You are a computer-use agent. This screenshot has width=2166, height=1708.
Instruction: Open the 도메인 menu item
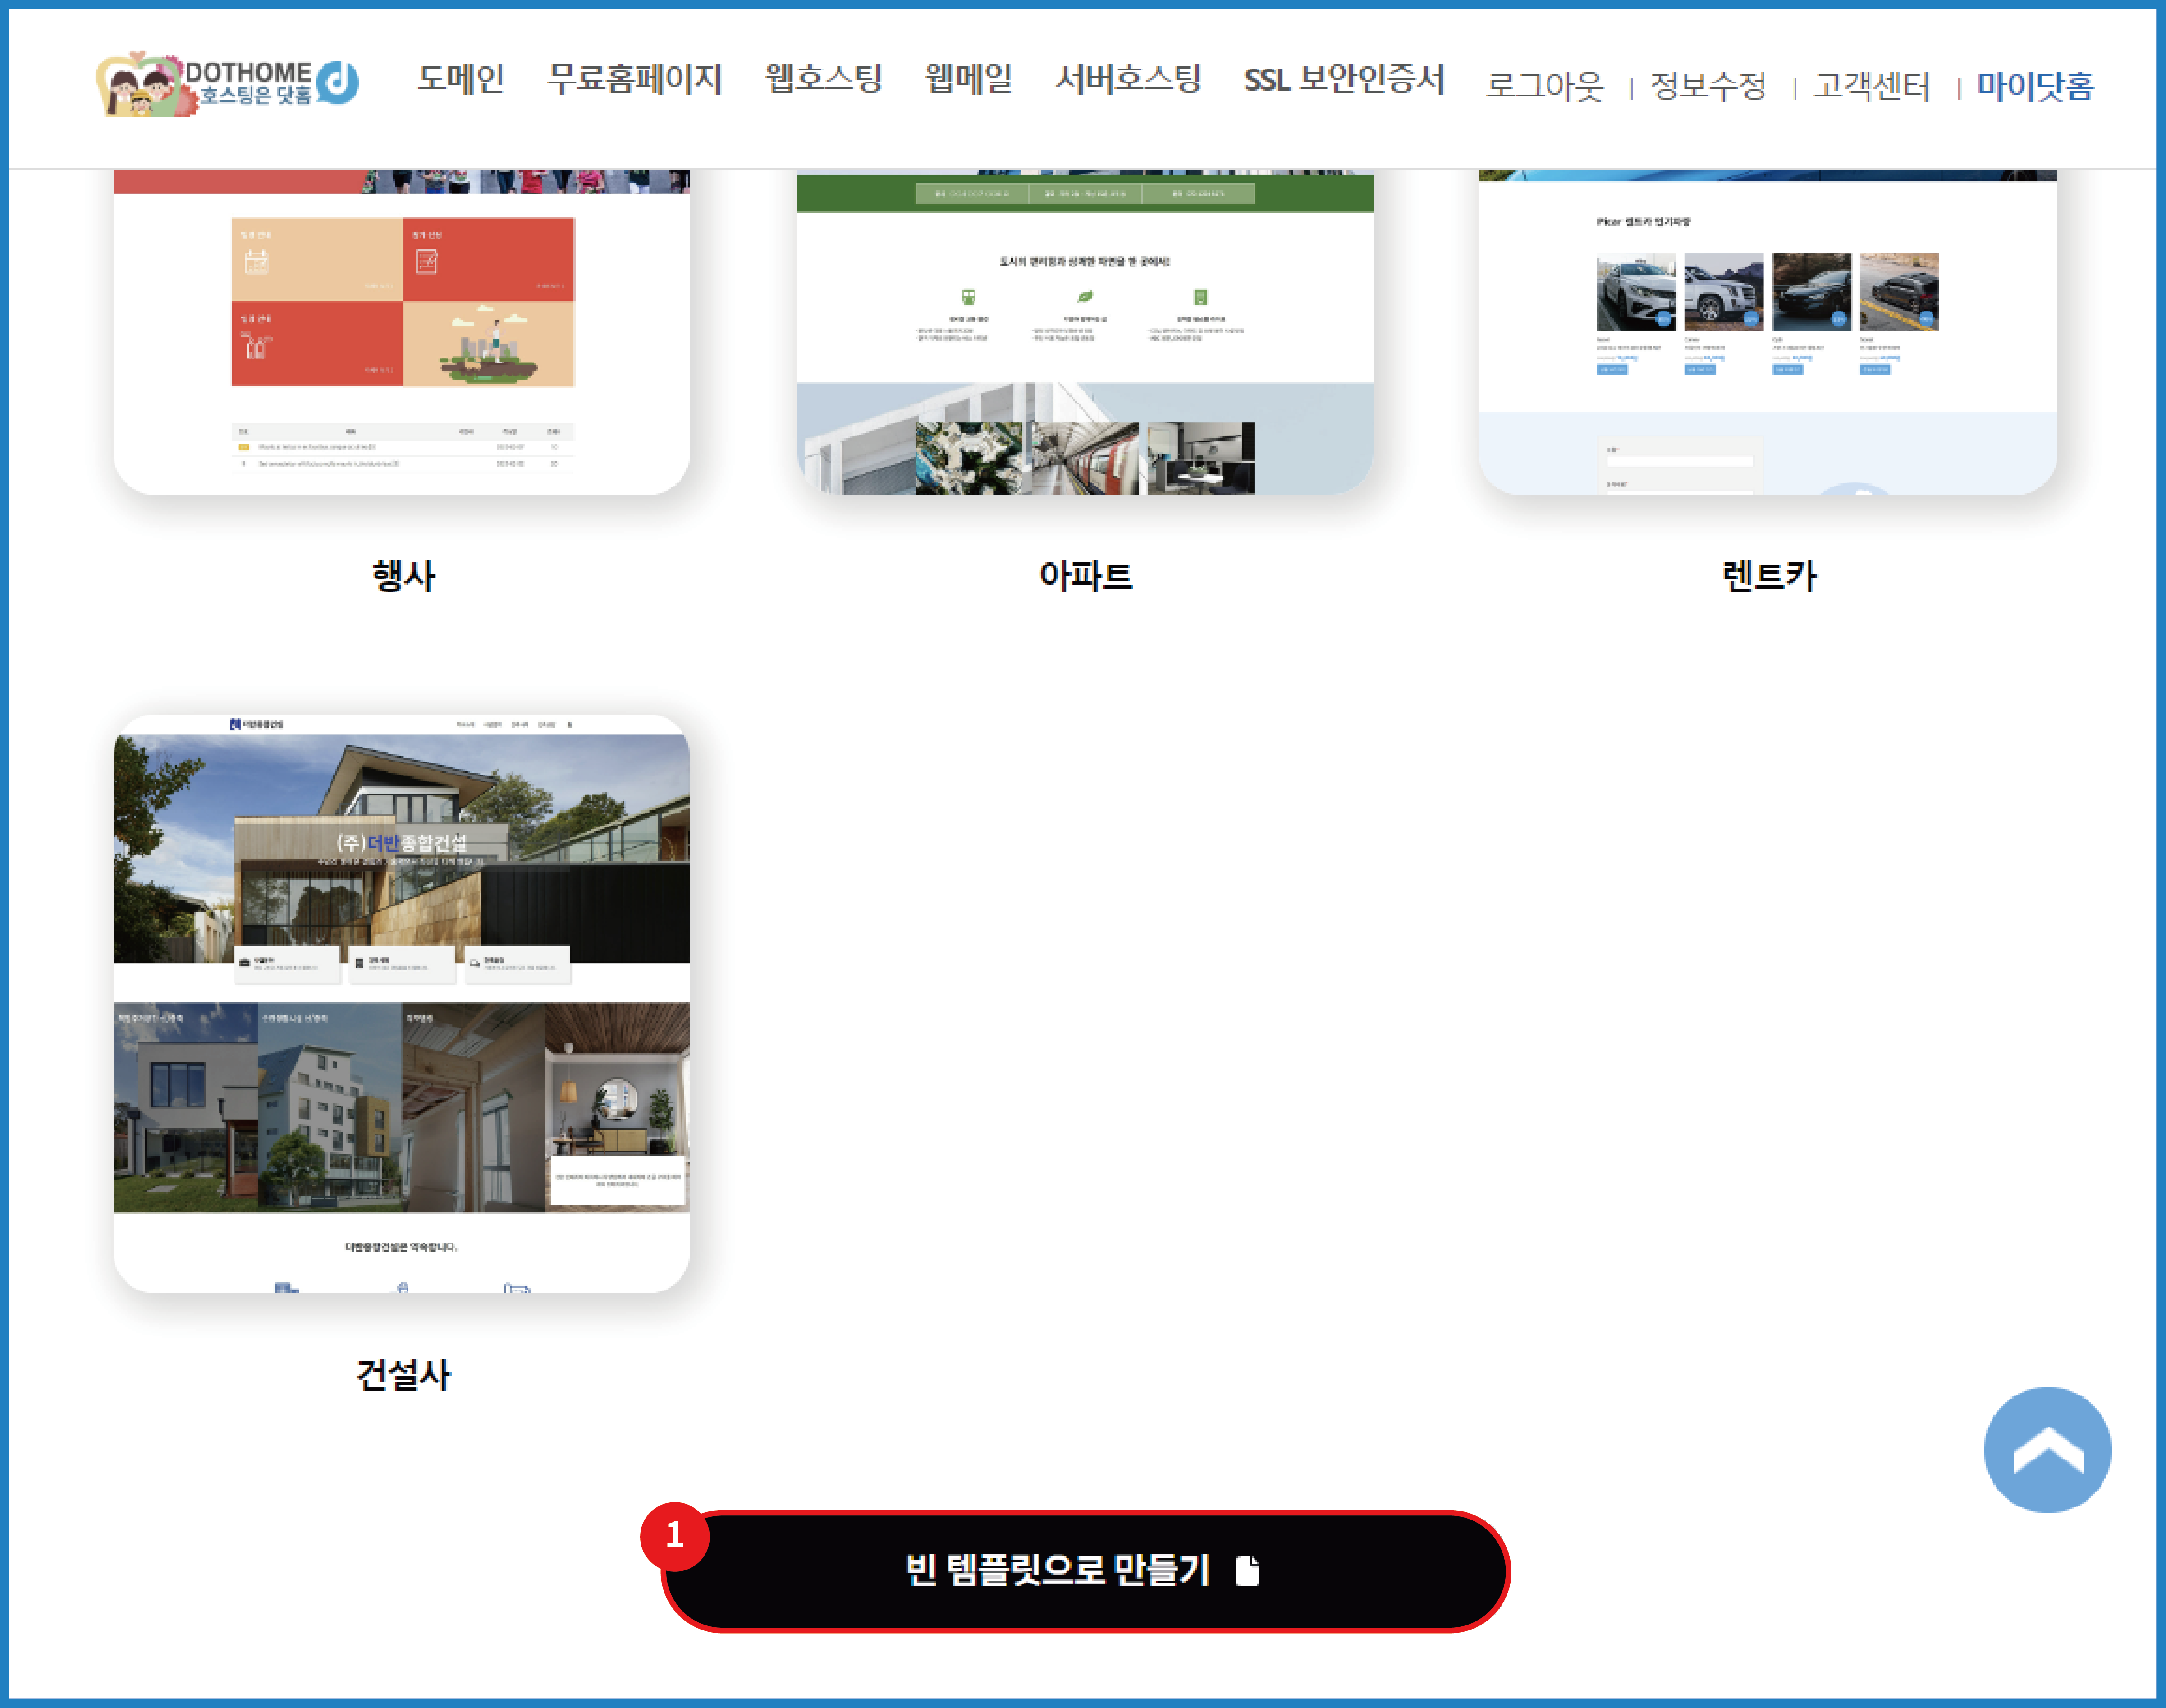[x=462, y=82]
